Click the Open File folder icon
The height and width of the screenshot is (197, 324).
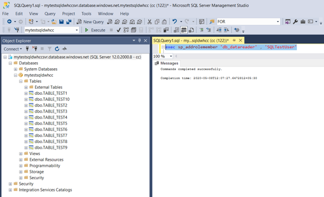[x=54, y=22]
